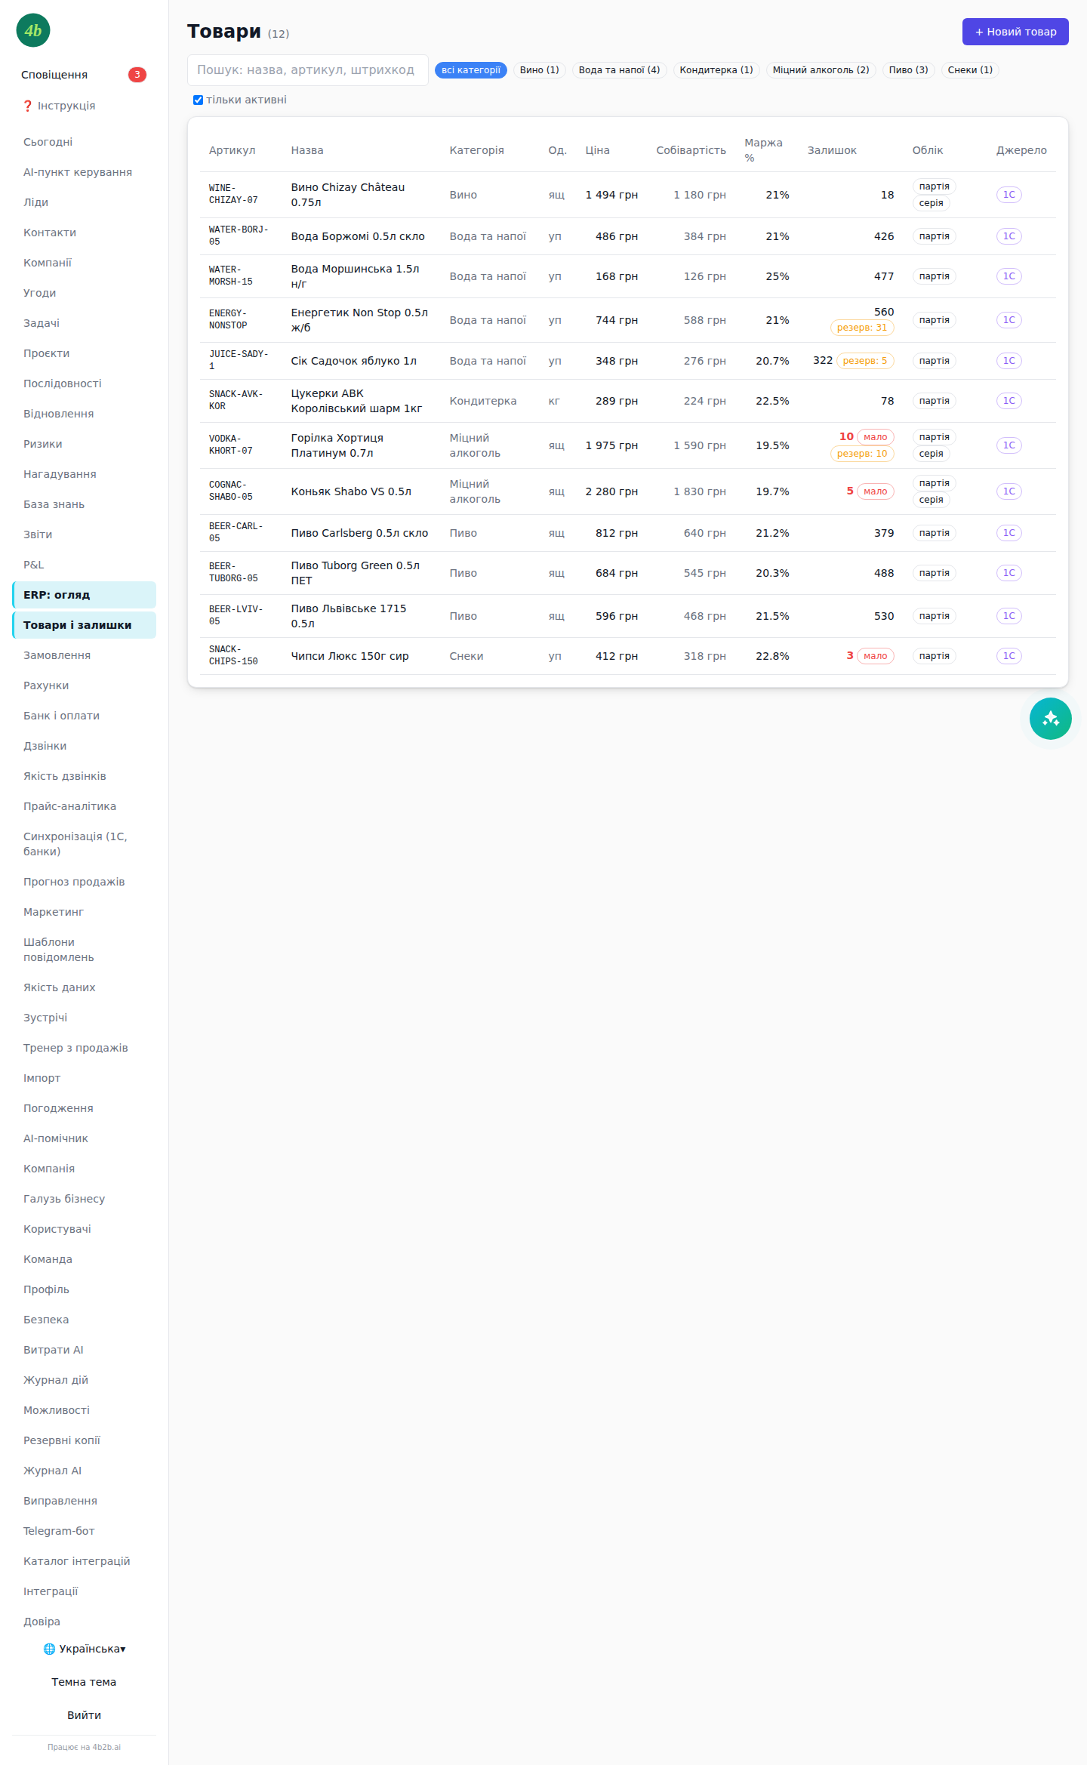This screenshot has height=1765, width=1087.
Task: Click the 1C source badge for Вино Chizay
Action: pos(1008,195)
